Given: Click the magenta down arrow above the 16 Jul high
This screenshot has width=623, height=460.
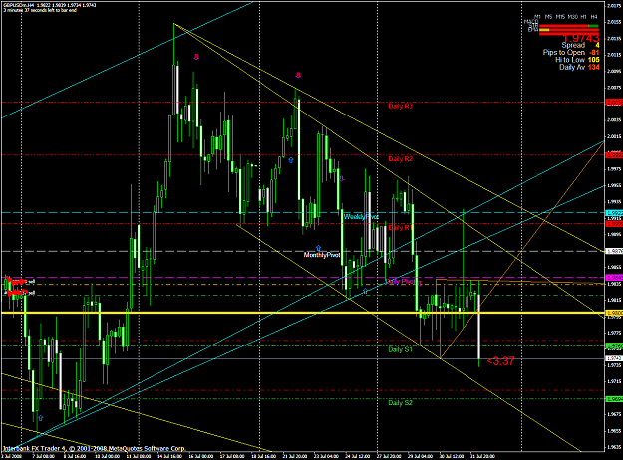Looking at the screenshot, I should pyautogui.click(x=196, y=57).
